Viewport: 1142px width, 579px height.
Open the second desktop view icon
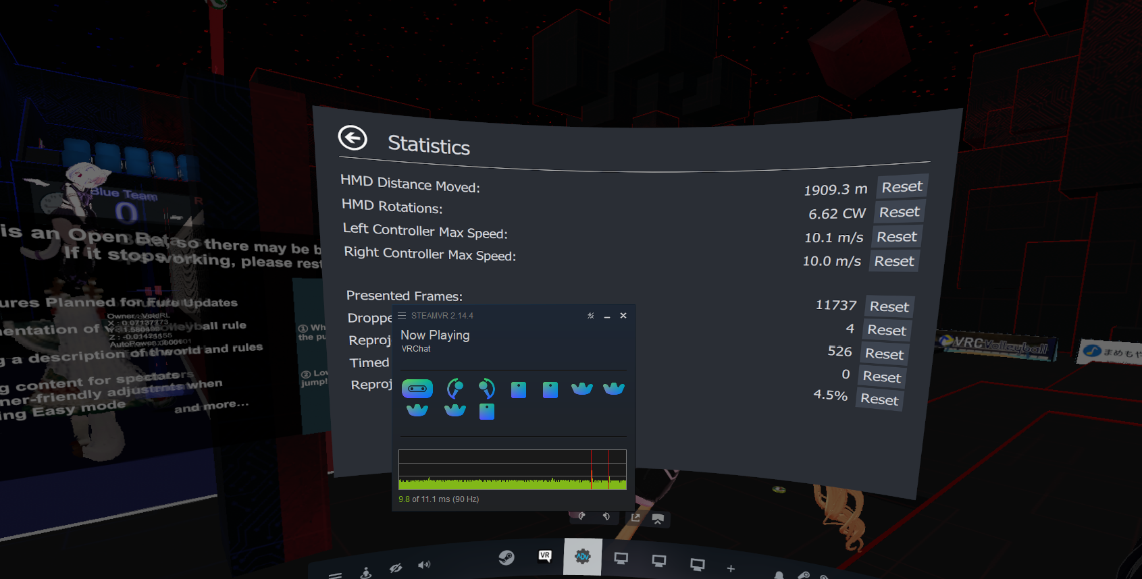[659, 561]
